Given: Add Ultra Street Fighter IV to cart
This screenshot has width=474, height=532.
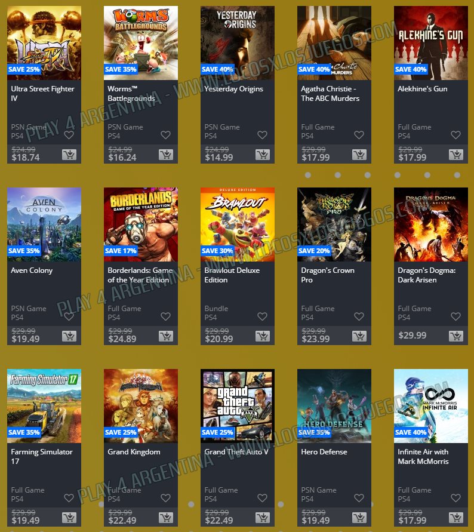Looking at the screenshot, I should coord(69,155).
